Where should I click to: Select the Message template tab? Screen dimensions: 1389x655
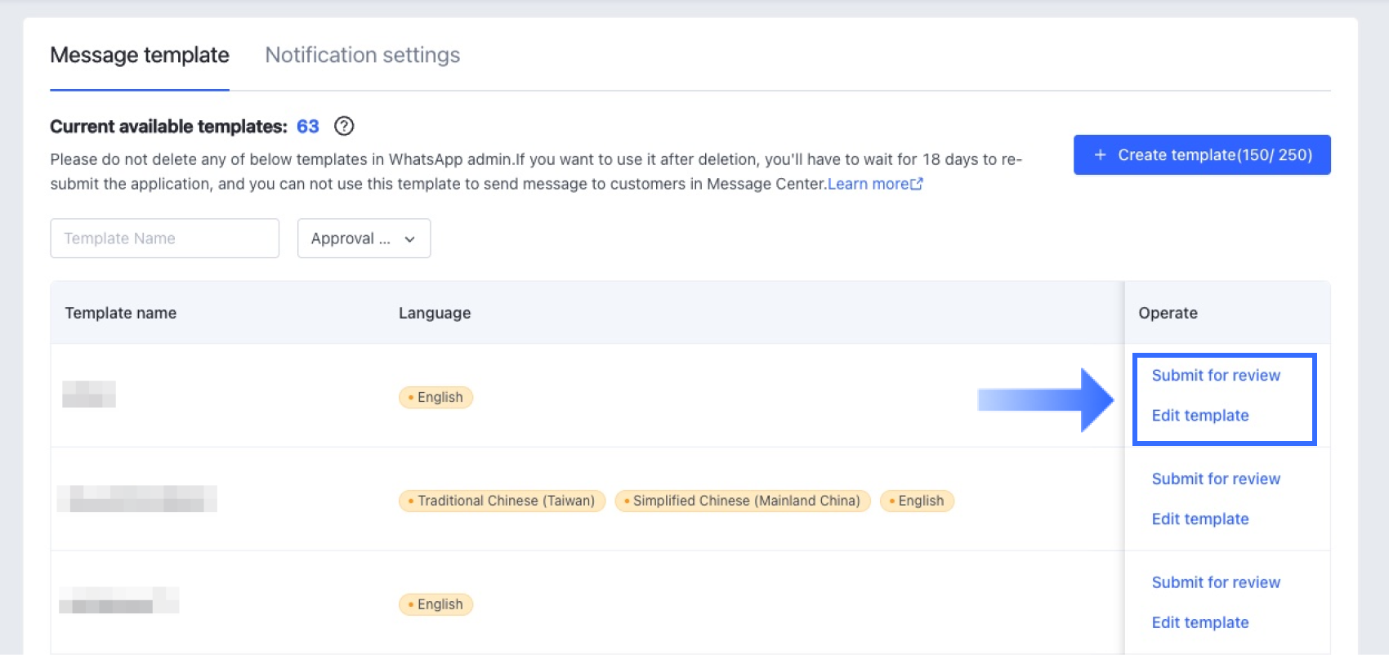point(140,55)
